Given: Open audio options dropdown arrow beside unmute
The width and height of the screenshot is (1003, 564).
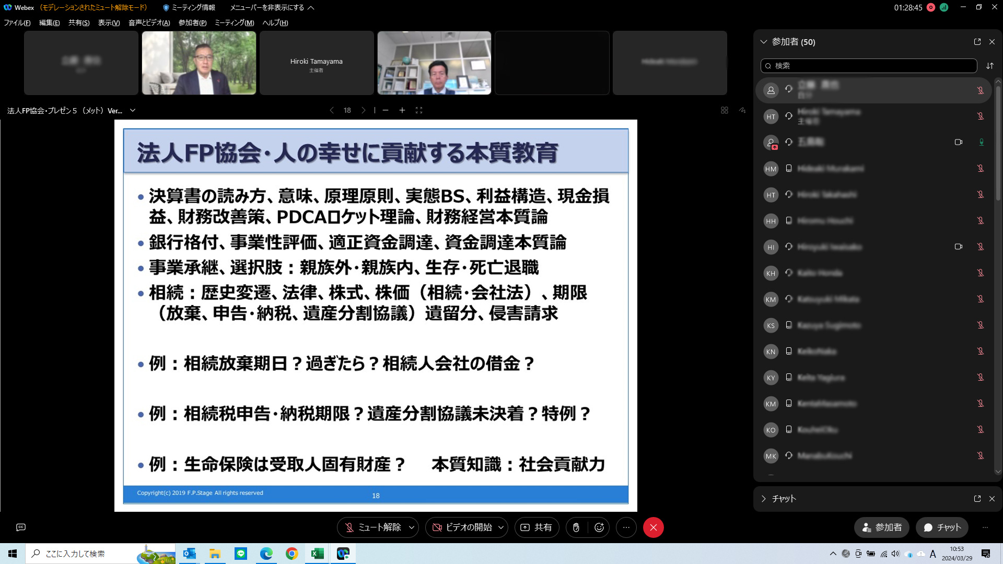Looking at the screenshot, I should (x=412, y=527).
